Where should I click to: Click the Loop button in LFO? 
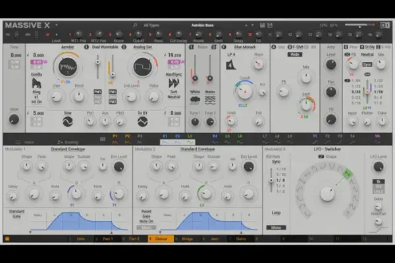(x=276, y=213)
